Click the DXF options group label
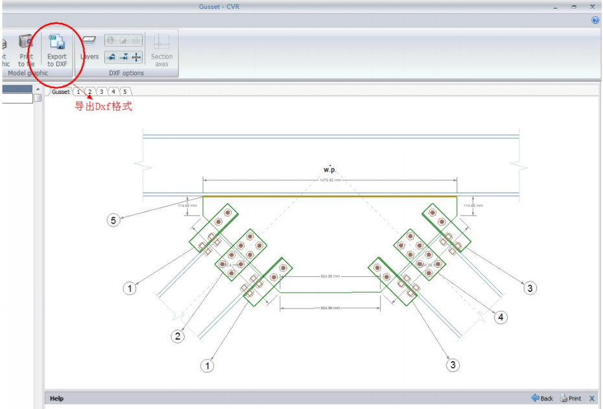 [x=126, y=73]
